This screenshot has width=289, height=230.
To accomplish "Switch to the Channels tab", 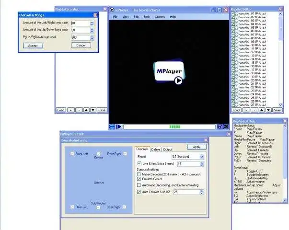I will 142,149.
